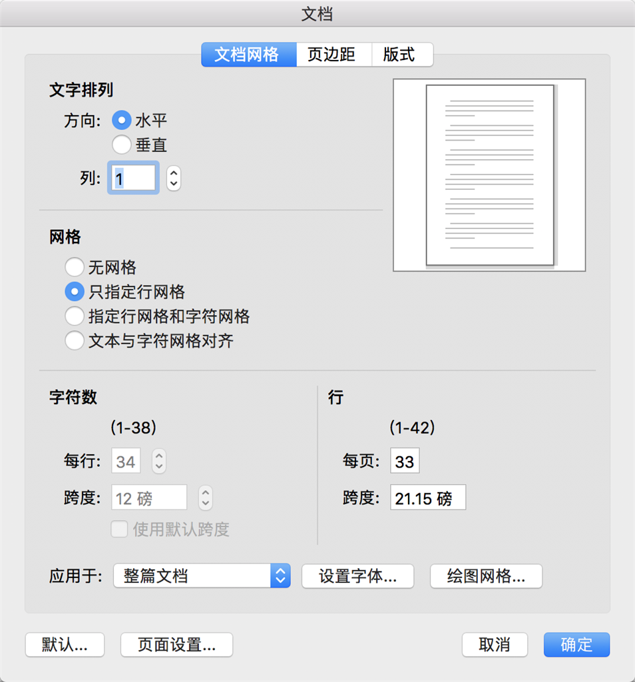
Task: Click the 跨度 stepper next to 12 磅
Action: click(205, 498)
